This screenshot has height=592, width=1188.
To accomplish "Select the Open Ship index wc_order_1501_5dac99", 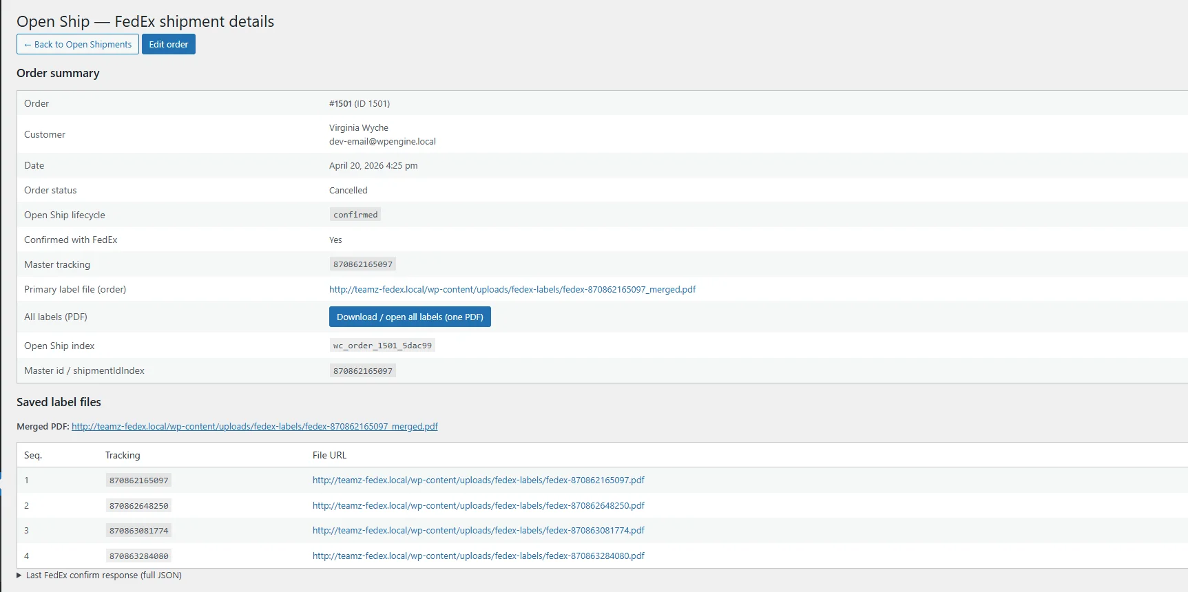I will coord(382,346).
